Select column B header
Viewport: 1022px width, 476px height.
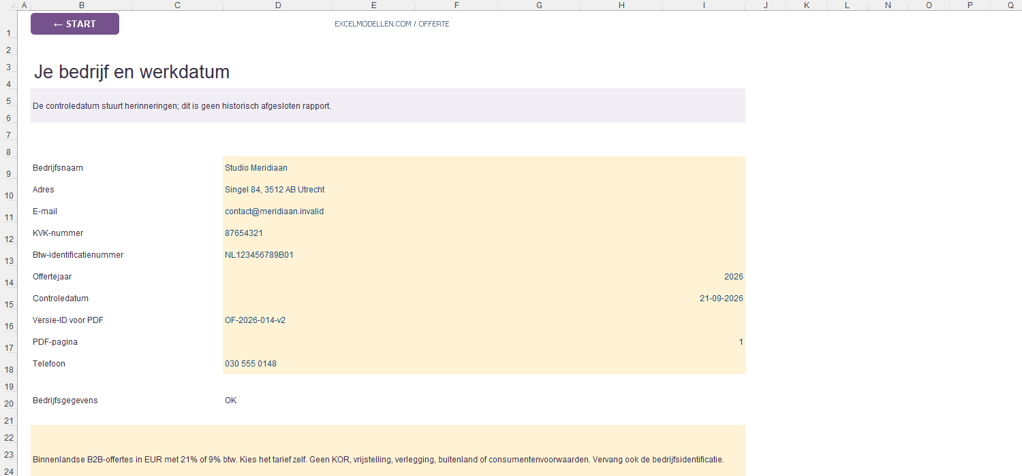coord(82,5)
